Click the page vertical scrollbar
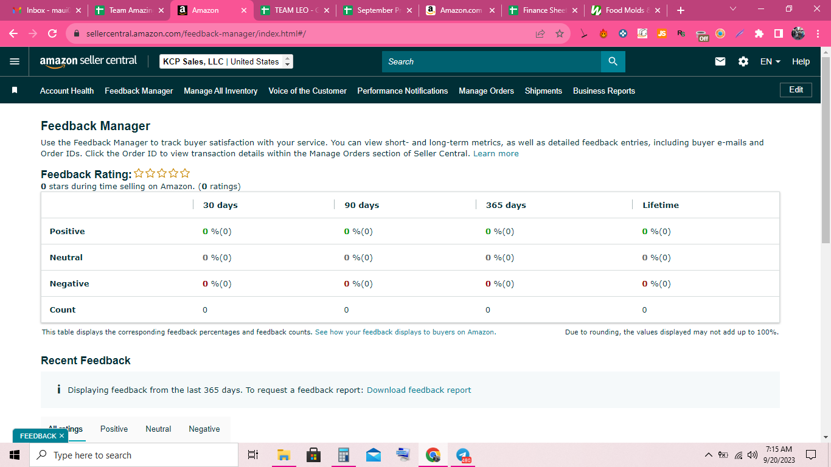Viewport: 831px width, 467px height. [x=826, y=150]
